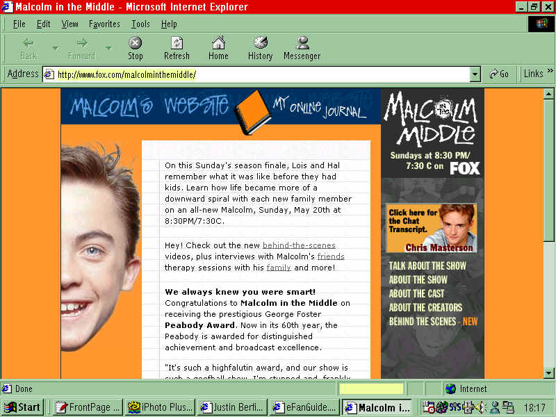Open the Forward history dropdown arrow
Viewport: 556px width, 417px height.
(109, 47)
